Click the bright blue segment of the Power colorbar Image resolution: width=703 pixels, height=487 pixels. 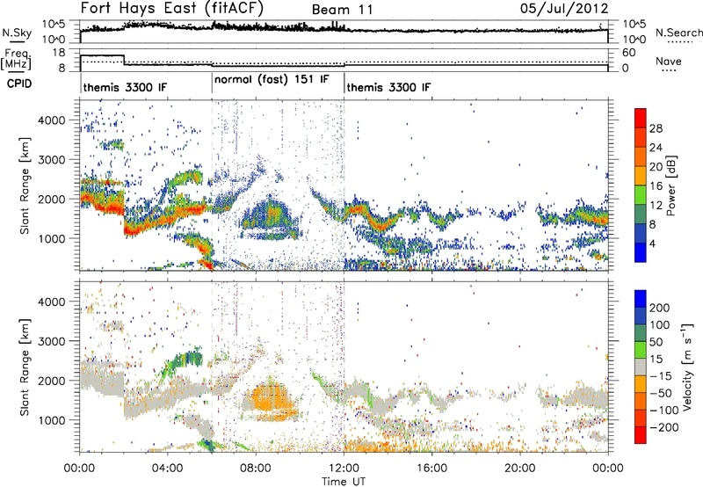[x=641, y=252]
